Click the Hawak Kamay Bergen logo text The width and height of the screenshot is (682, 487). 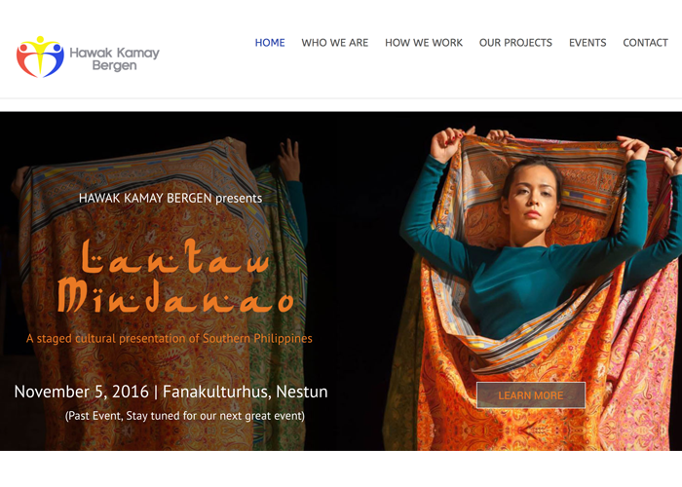[x=114, y=59]
